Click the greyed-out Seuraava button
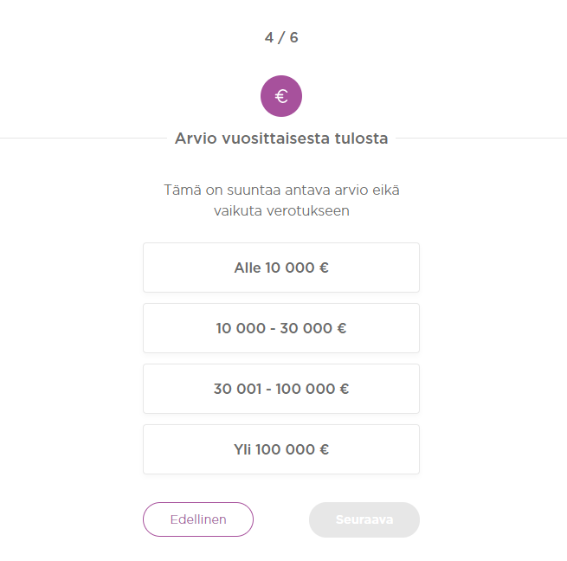 (364, 519)
